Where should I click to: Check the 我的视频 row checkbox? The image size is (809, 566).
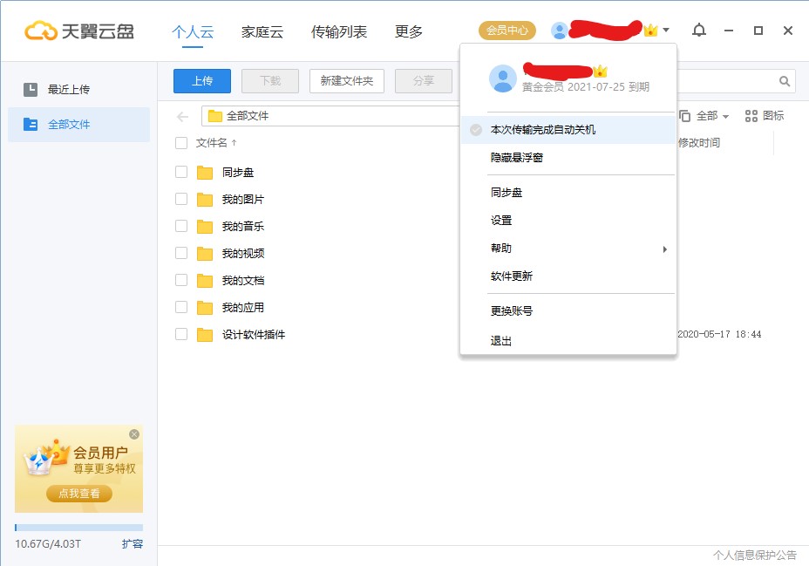[x=181, y=253]
